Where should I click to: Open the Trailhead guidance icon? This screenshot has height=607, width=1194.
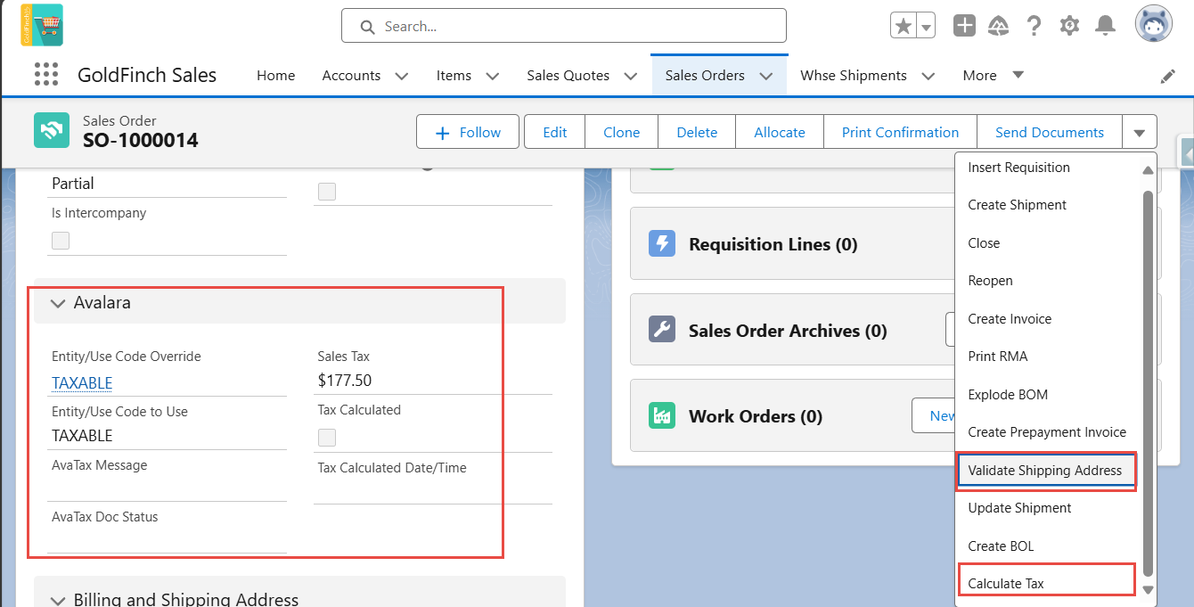pos(999,26)
